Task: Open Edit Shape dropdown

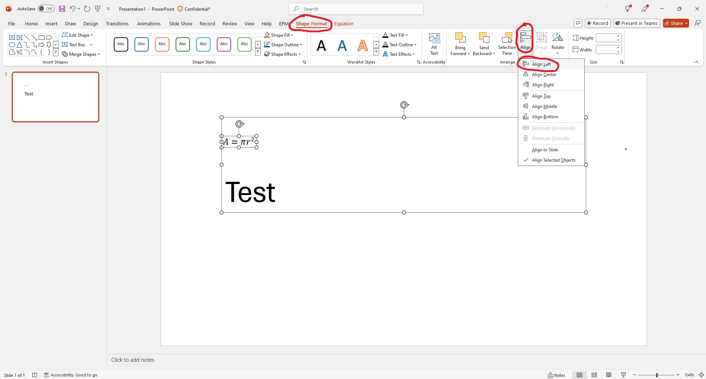Action: coord(78,35)
